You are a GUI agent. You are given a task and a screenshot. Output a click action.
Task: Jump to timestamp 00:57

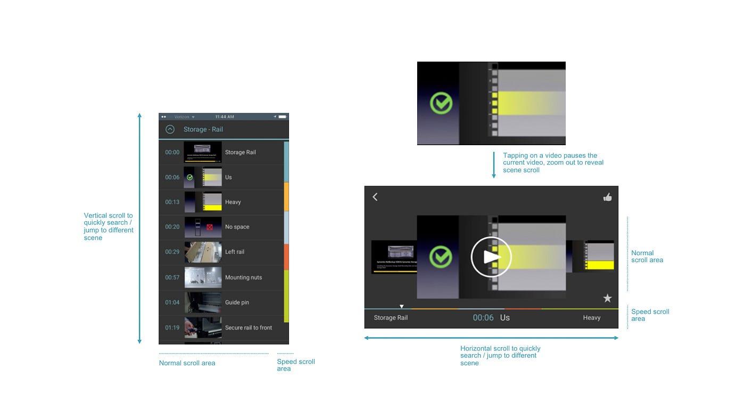click(172, 278)
